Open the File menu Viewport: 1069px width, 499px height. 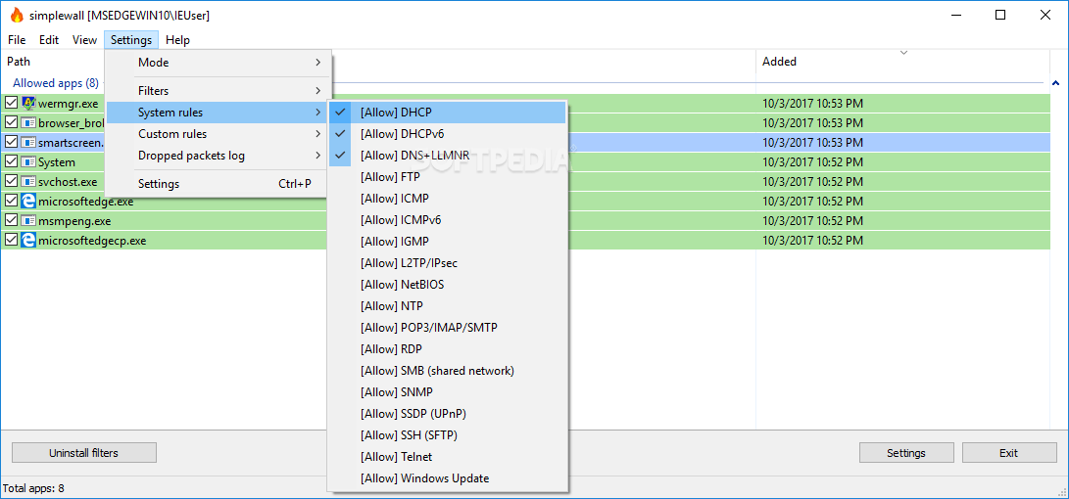17,40
